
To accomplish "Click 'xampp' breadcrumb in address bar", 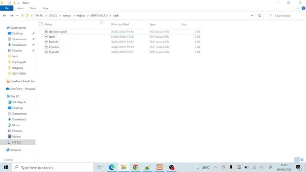I will click(x=67, y=16).
